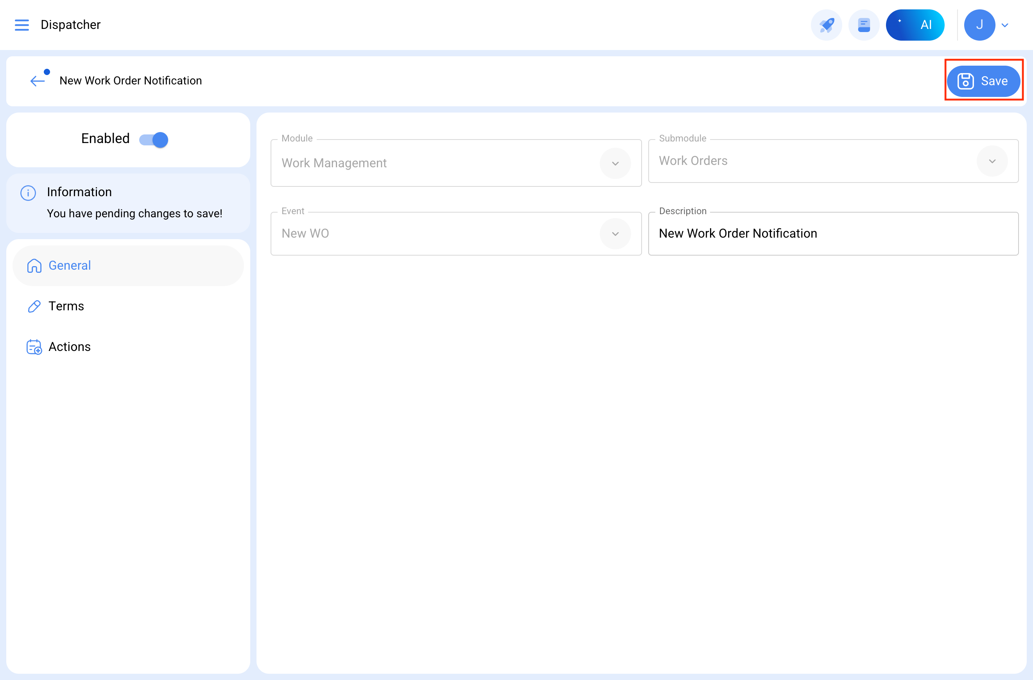
Task: Click the Work Orders submodule field
Action: tap(833, 161)
